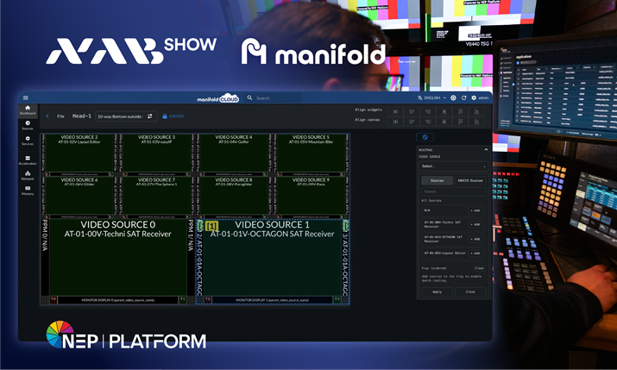Open Sources in the left sidebar

tap(28, 126)
